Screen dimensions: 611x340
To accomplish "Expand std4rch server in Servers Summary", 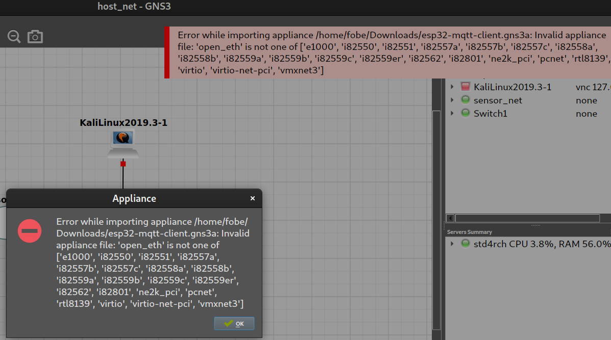I will 452,244.
